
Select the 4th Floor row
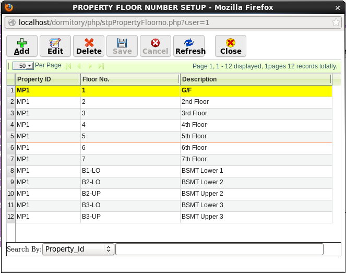(x=194, y=125)
